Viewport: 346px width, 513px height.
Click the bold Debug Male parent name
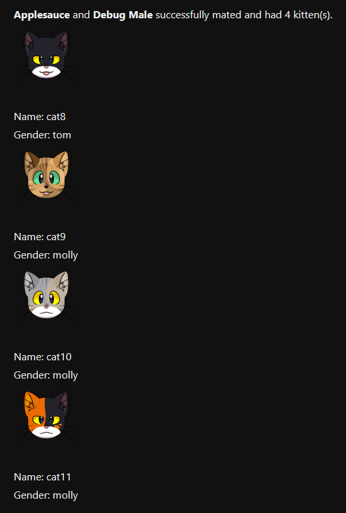pos(123,15)
